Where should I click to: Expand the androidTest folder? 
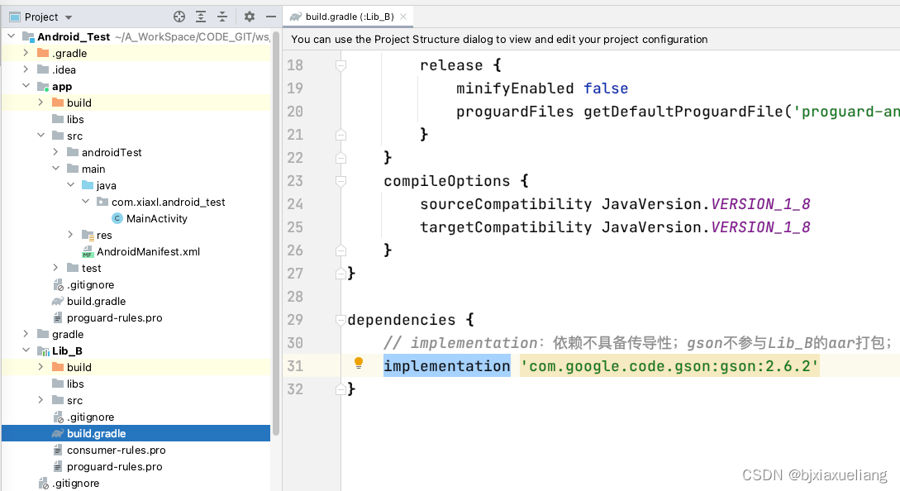click(55, 152)
